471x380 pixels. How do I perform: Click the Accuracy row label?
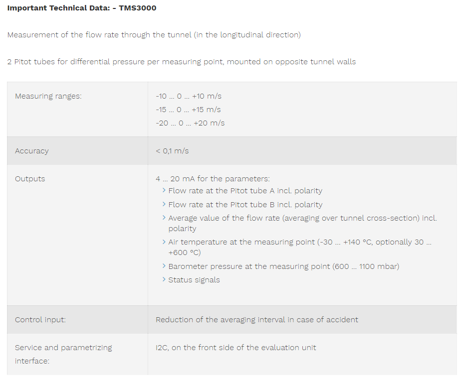point(32,151)
